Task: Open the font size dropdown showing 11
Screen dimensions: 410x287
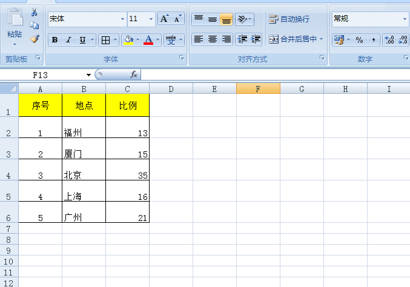Action: [151, 19]
